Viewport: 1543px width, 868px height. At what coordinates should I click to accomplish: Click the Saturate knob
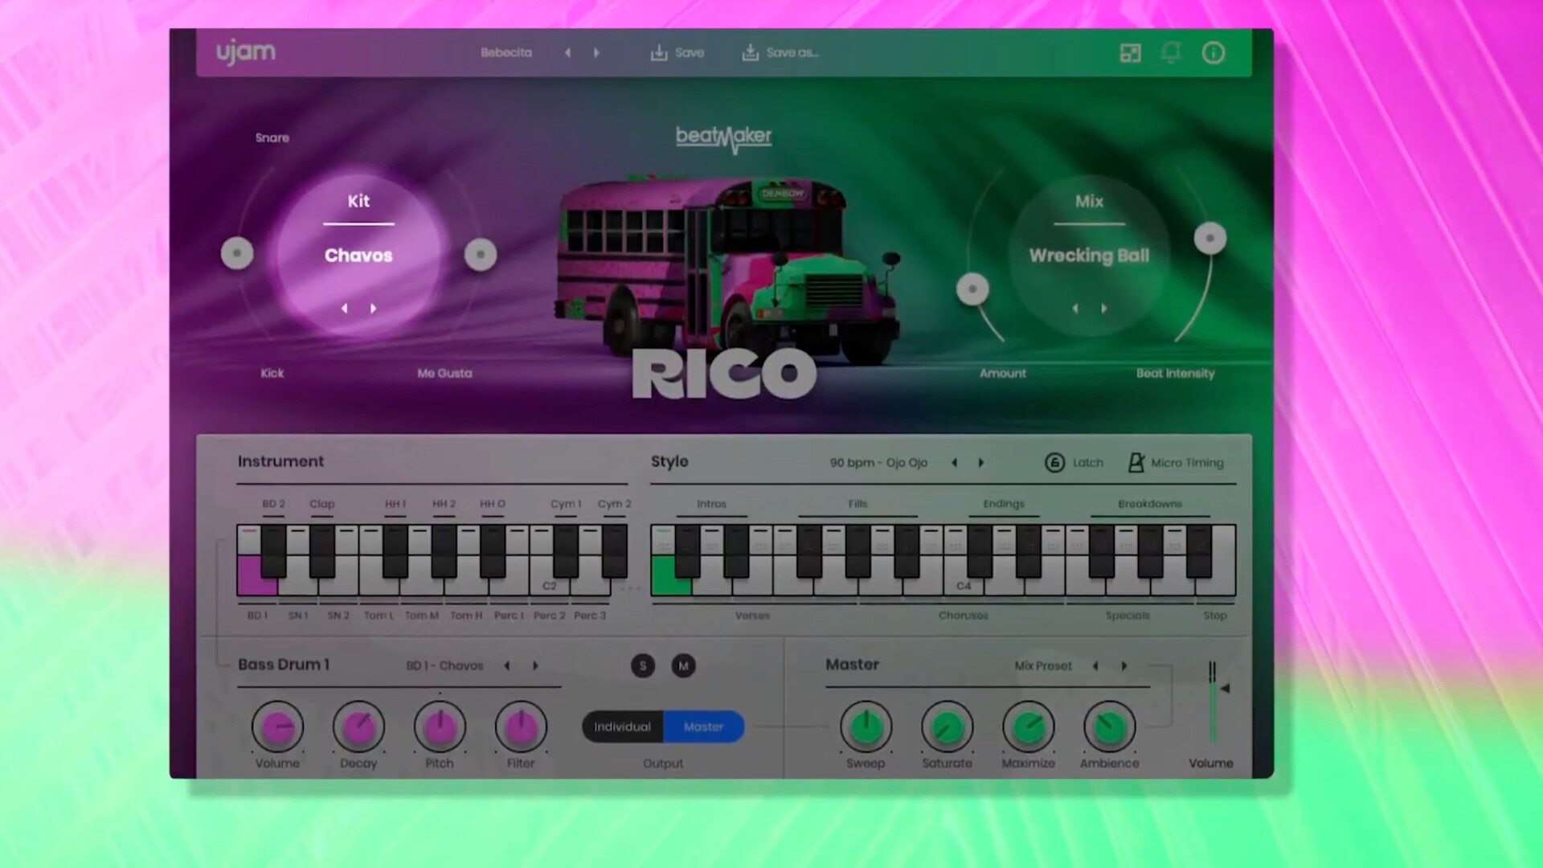(x=947, y=727)
